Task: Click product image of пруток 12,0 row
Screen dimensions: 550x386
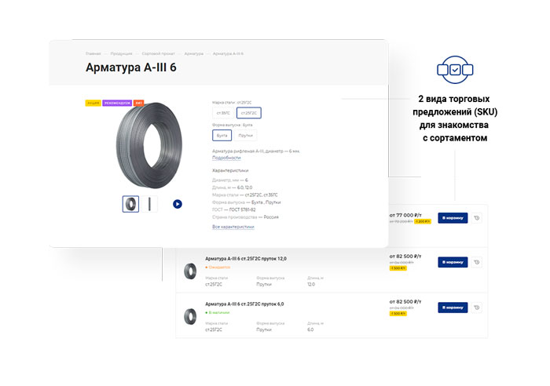Action: (190, 271)
